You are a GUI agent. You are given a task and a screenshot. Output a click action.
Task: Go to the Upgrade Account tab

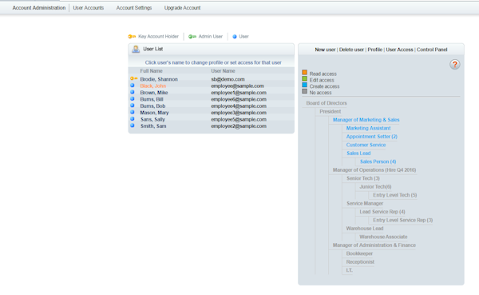182,8
